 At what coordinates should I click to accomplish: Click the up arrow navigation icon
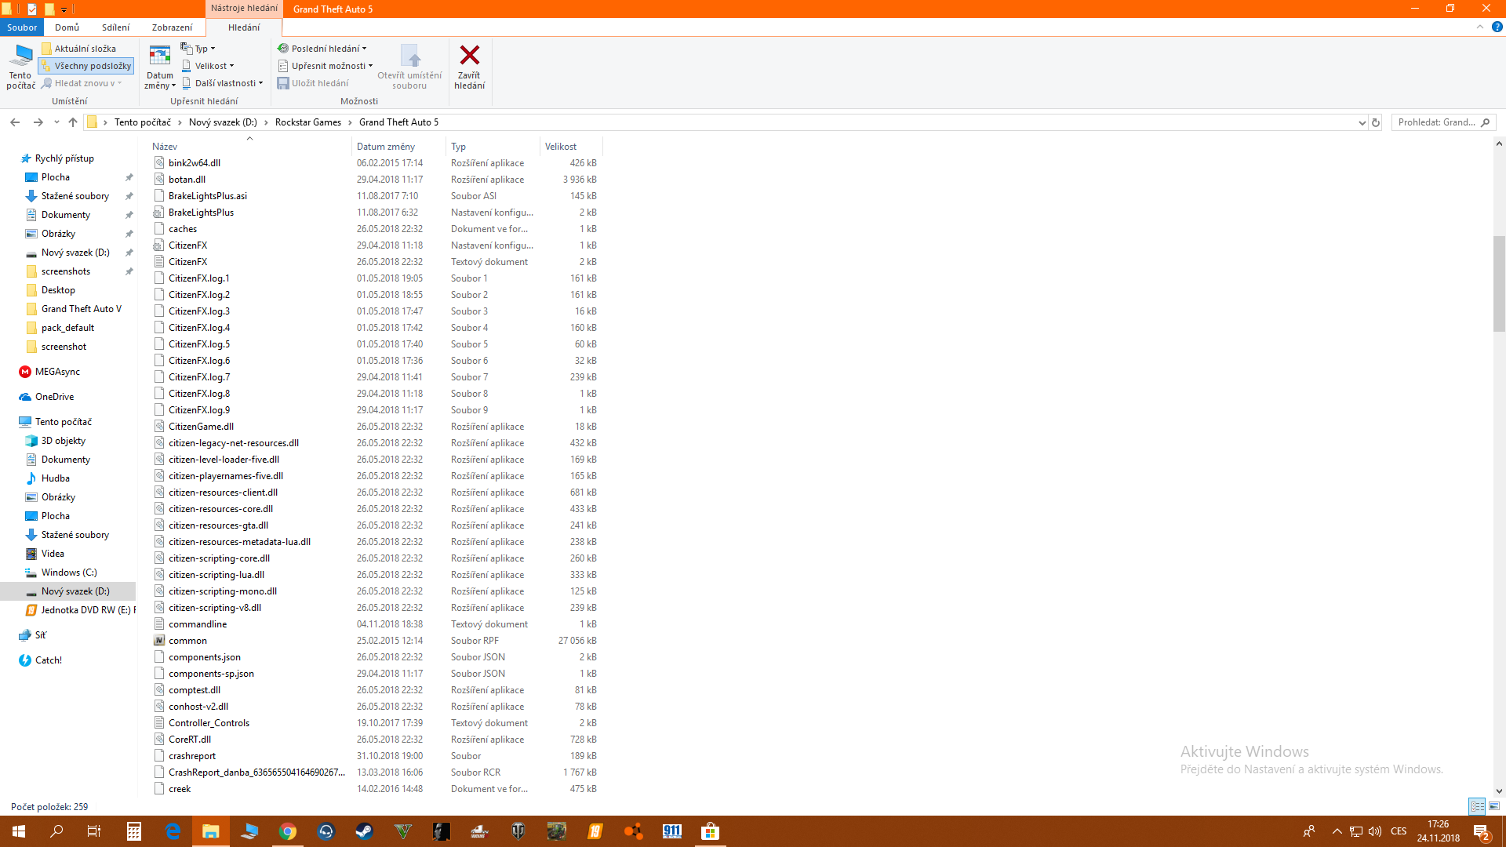tap(73, 122)
